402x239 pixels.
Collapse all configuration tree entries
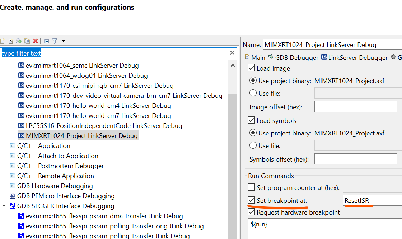[x=46, y=41]
